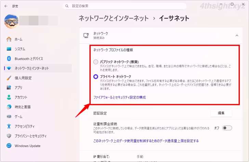Viewport: 249px width, 162px height.
Task: Click the Windows Update sync icon
Action: (x=9, y=146)
